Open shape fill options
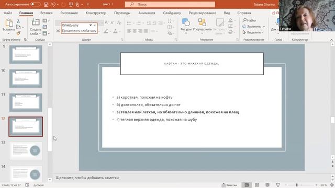This screenshot has height=188, width=335. click(230, 20)
